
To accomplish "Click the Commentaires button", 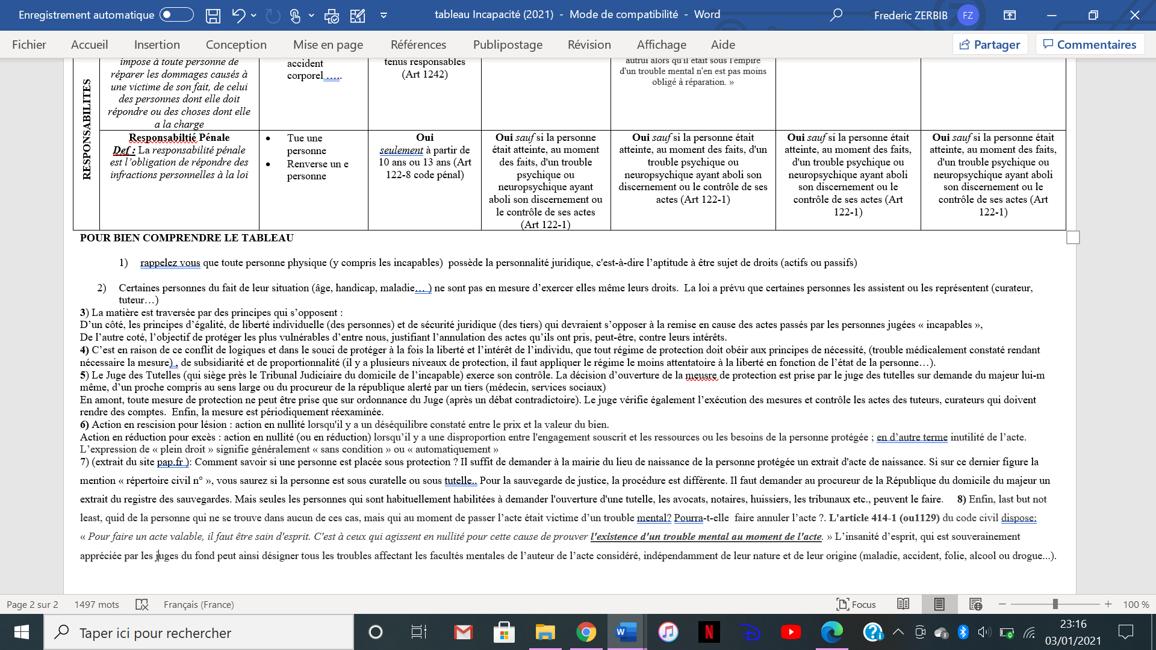I will click(1090, 45).
